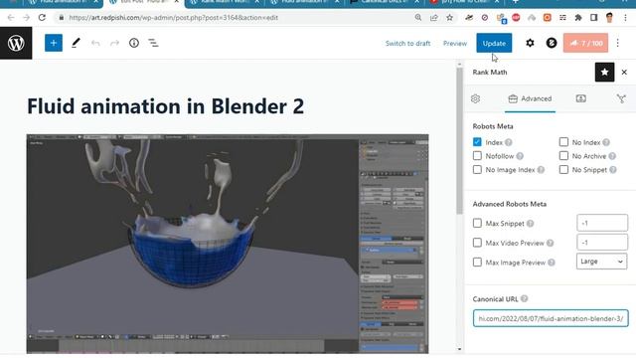
Task: Open the browser Extensions puzzle icon
Action: click(x=578, y=18)
